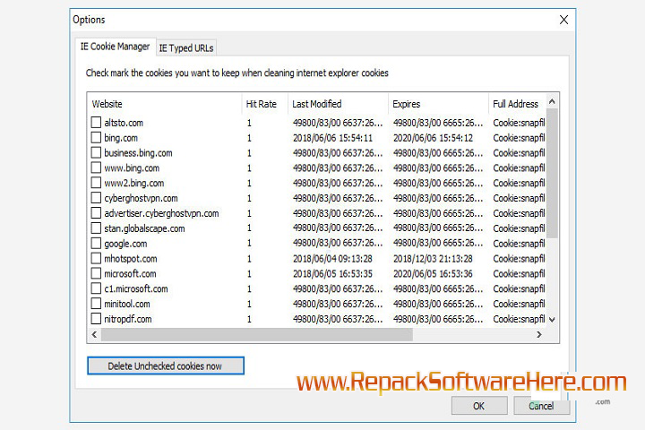
Task: Click microsoft.com expiry 2020/06/05 16:53:36
Action: point(433,273)
